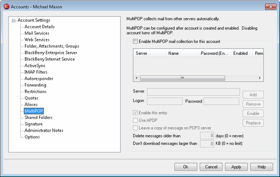Viewport: 280px width, 177px height.
Task: Click into the Server text field
Action: tap(193, 92)
